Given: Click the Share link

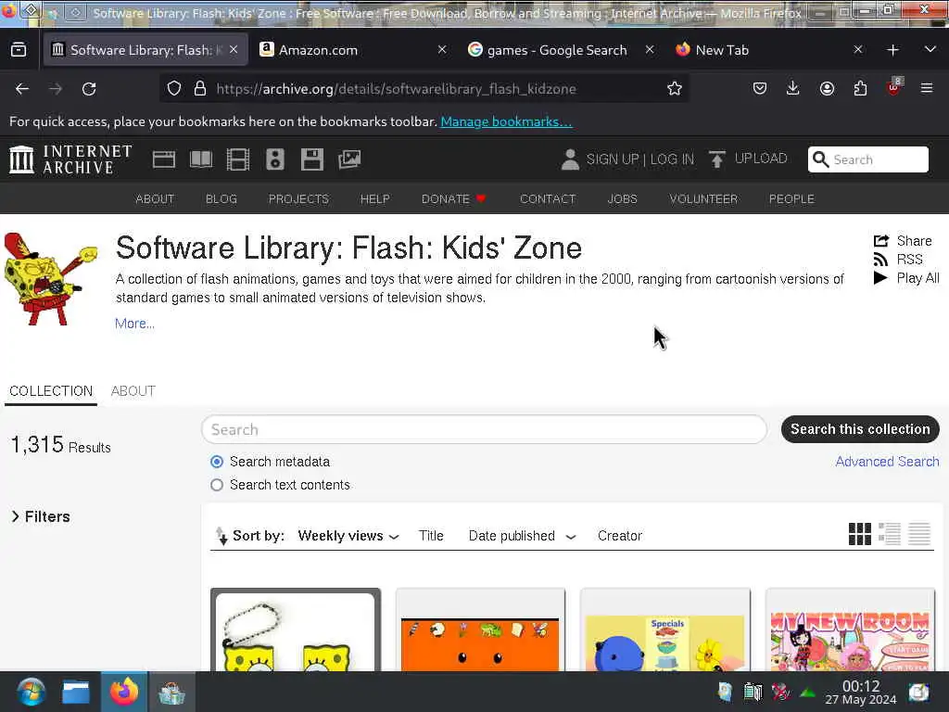Looking at the screenshot, I should pyautogui.click(x=903, y=241).
